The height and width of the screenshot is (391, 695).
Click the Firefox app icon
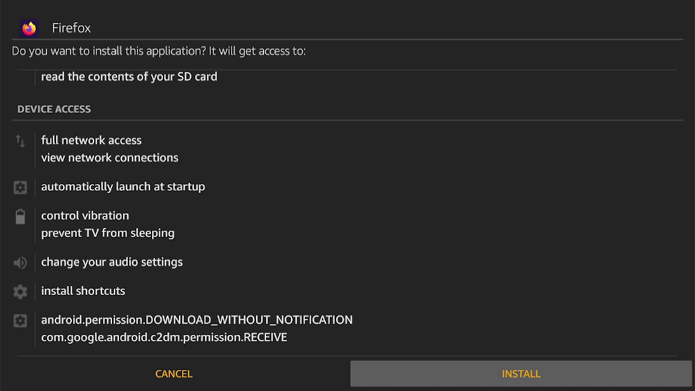click(29, 29)
